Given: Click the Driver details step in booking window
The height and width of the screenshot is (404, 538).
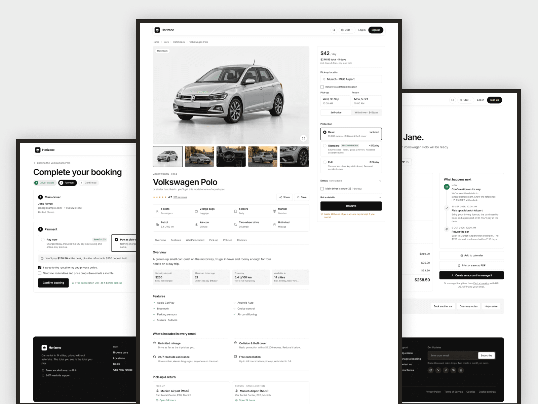Looking at the screenshot, I should [45, 183].
